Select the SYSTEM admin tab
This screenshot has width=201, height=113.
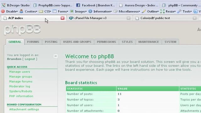click(170, 42)
